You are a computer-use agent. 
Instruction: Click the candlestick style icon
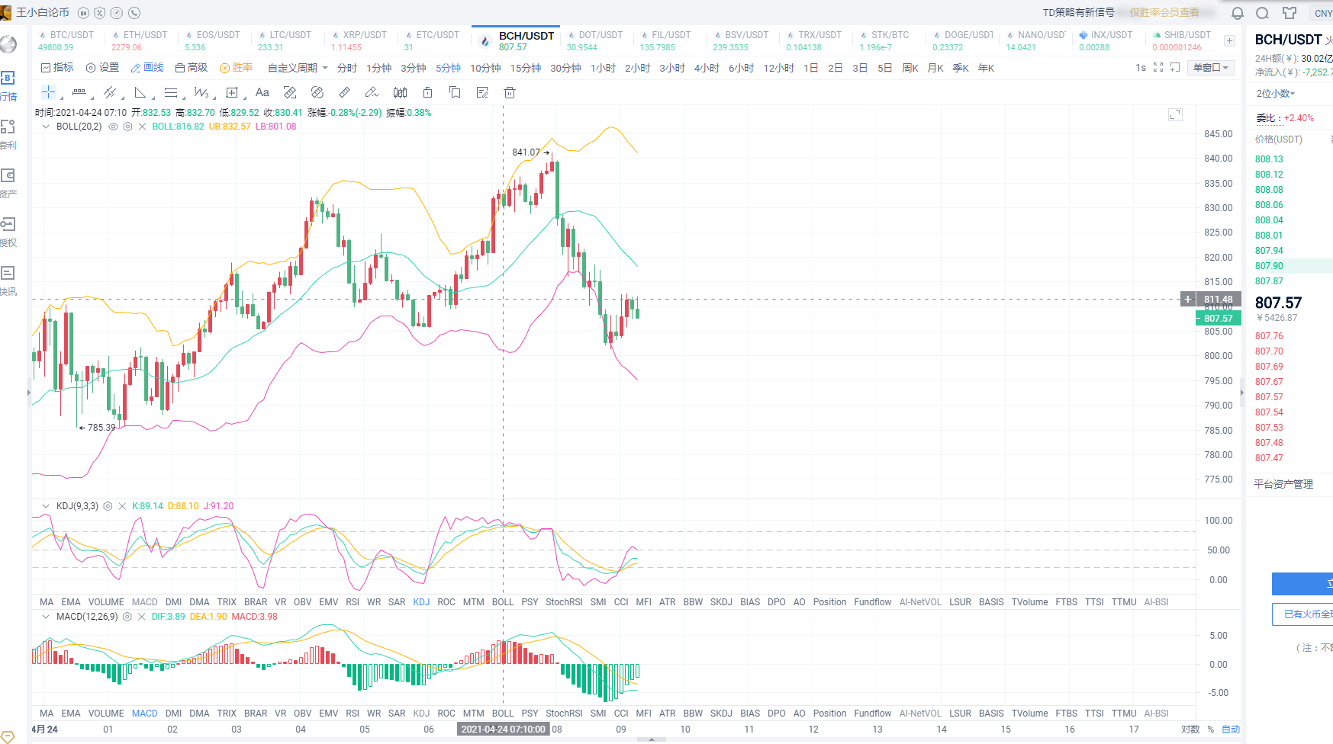tap(400, 92)
